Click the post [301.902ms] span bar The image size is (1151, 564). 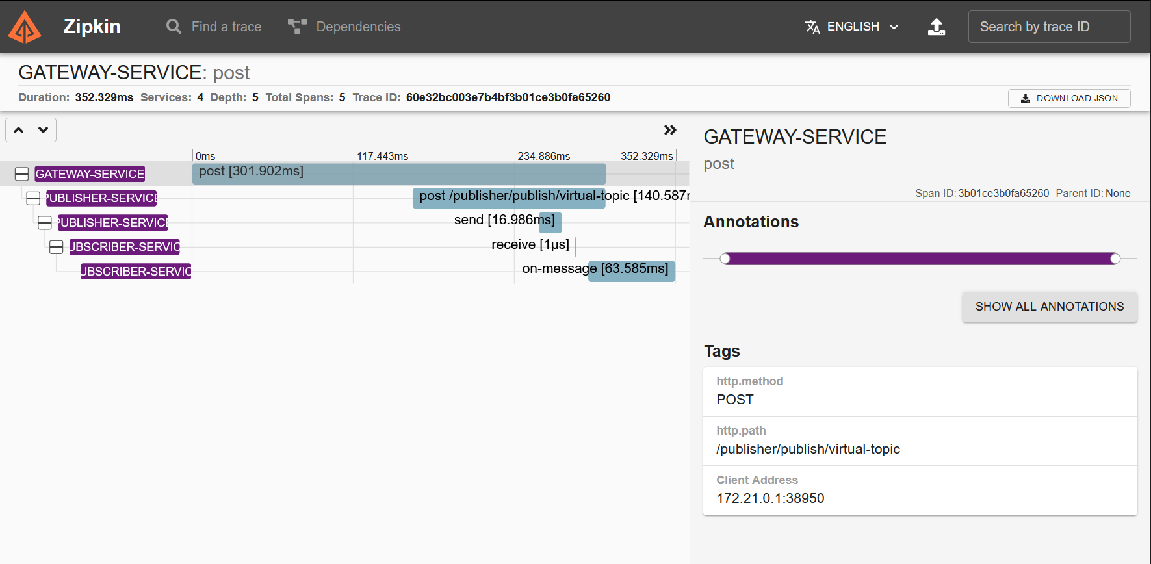coord(399,173)
